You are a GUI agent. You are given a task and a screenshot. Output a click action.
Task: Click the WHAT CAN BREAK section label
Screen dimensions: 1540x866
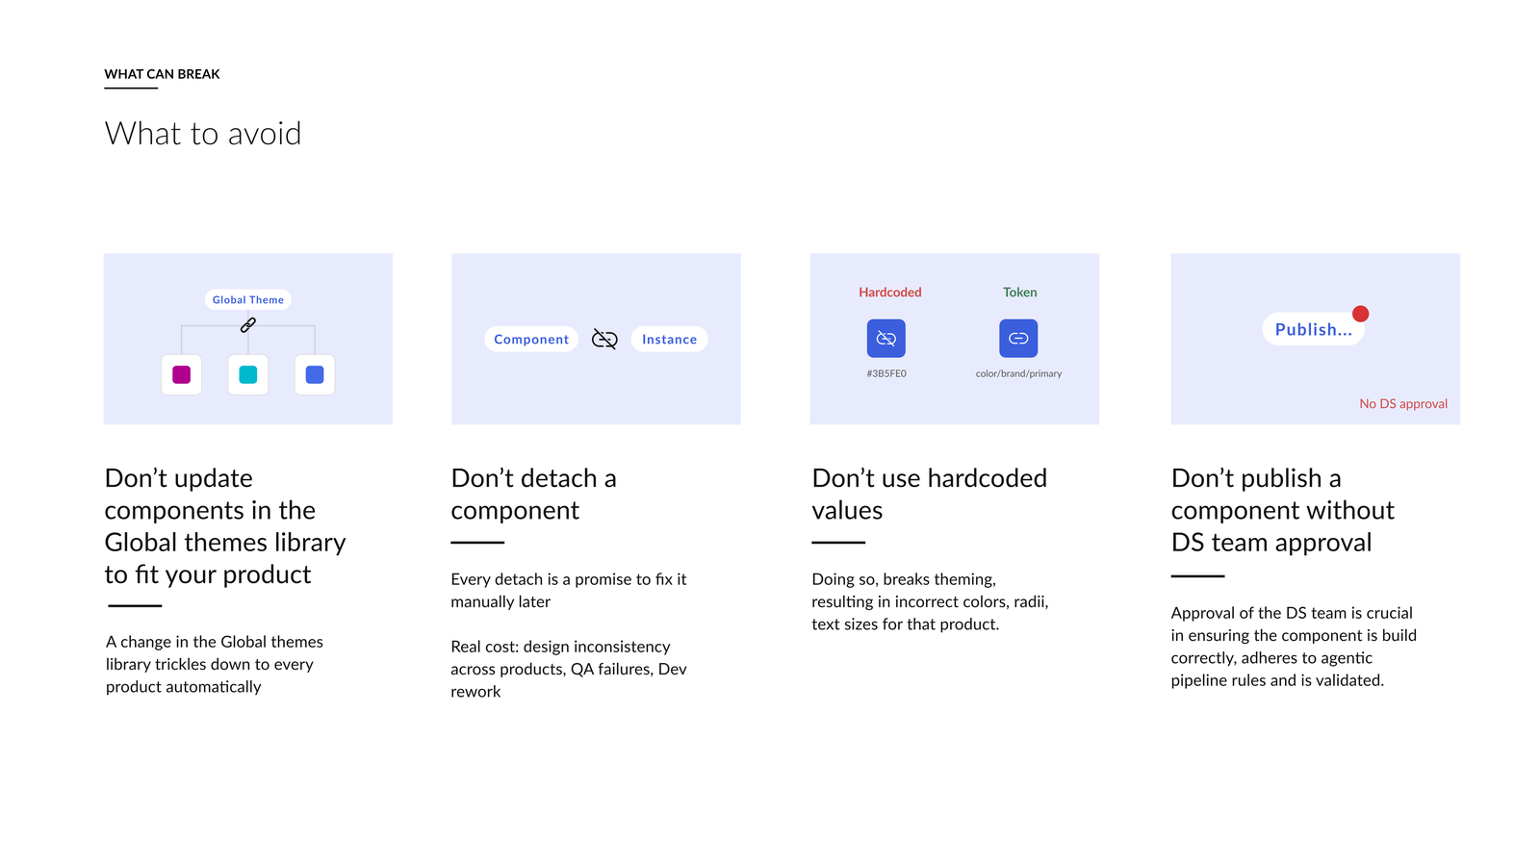pos(162,74)
